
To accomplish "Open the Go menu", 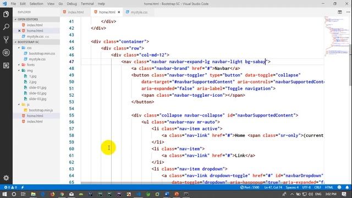I will [x=61, y=4].
